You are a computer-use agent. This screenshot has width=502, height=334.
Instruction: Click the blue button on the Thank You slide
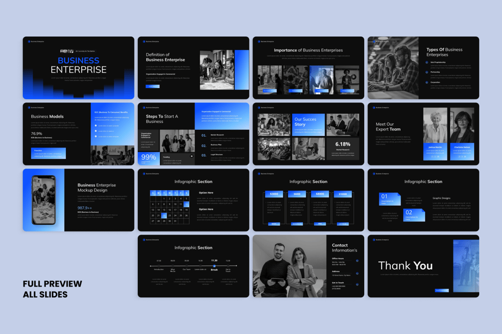(442, 290)
